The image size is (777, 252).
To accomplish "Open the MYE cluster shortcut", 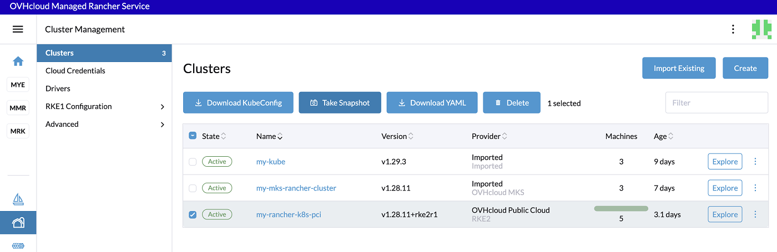I will pyautogui.click(x=18, y=85).
